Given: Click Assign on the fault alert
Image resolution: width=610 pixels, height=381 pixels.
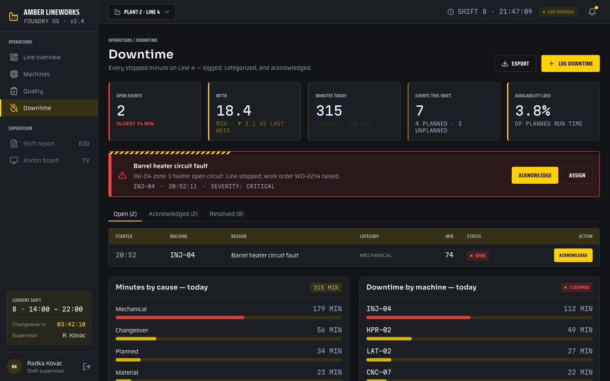Looking at the screenshot, I should coord(577,175).
